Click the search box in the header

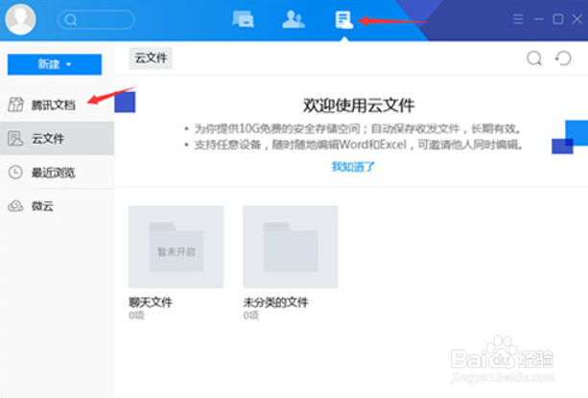pyautogui.click(x=96, y=19)
